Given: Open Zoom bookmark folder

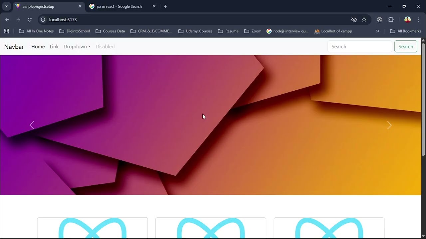Looking at the screenshot, I should (x=253, y=31).
